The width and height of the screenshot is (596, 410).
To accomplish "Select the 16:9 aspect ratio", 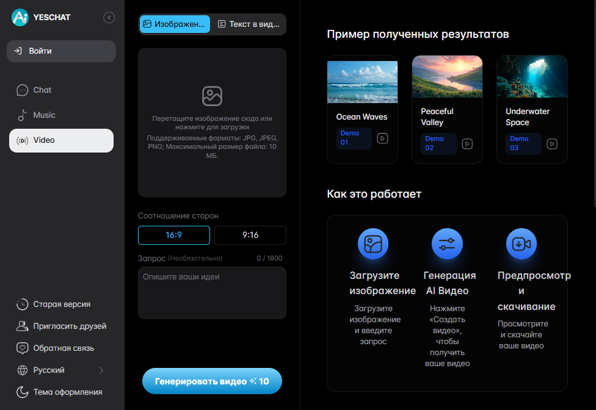I will point(173,235).
